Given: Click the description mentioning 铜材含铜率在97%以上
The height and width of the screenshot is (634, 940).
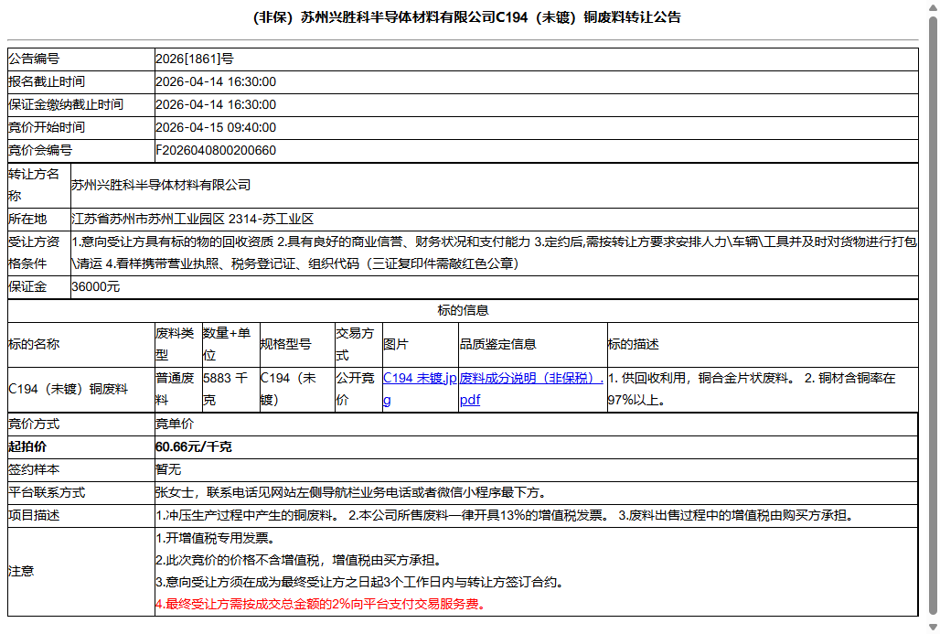Looking at the screenshot, I should (763, 390).
